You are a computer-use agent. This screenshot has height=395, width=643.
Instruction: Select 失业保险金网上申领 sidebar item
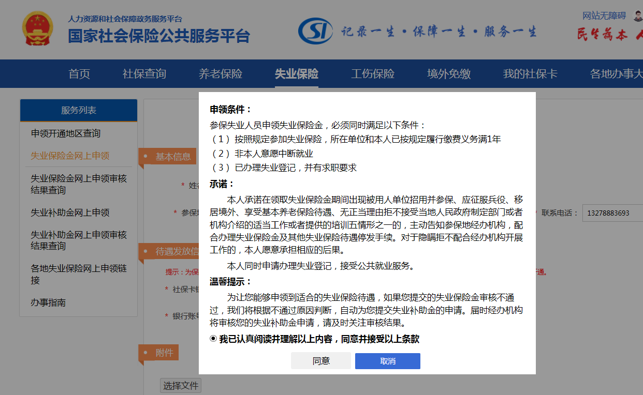click(x=70, y=156)
